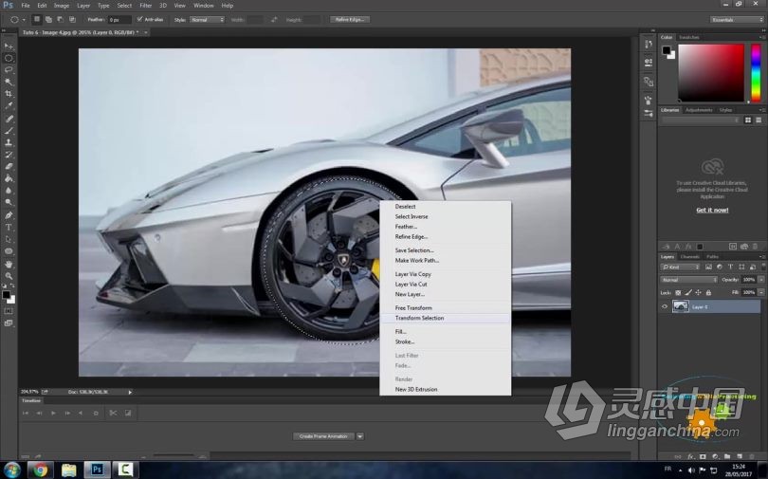Open the Fill value dropdown arrow
The height and width of the screenshot is (479, 768).
point(761,292)
